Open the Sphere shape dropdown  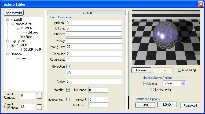click(184, 83)
